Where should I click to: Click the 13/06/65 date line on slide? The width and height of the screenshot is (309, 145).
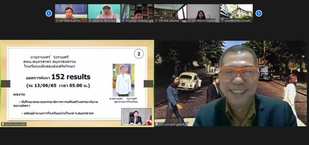point(58,86)
